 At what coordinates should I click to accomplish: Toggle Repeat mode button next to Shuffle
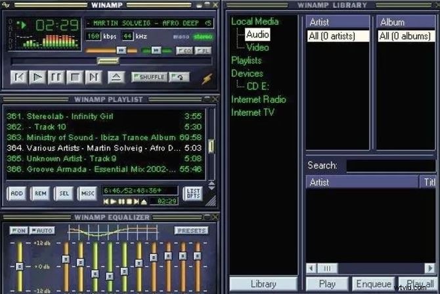tap(179, 77)
